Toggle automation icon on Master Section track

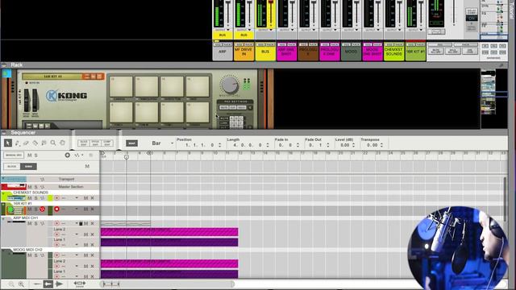42,187
